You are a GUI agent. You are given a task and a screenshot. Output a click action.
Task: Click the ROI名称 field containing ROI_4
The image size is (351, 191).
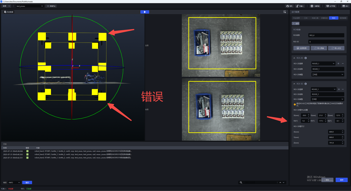pos(326,35)
